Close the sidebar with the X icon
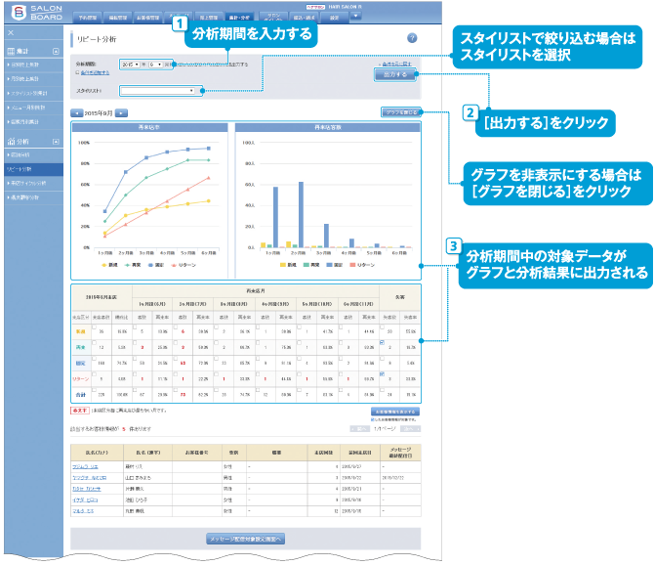The width and height of the screenshot is (654, 565). pos(12,32)
